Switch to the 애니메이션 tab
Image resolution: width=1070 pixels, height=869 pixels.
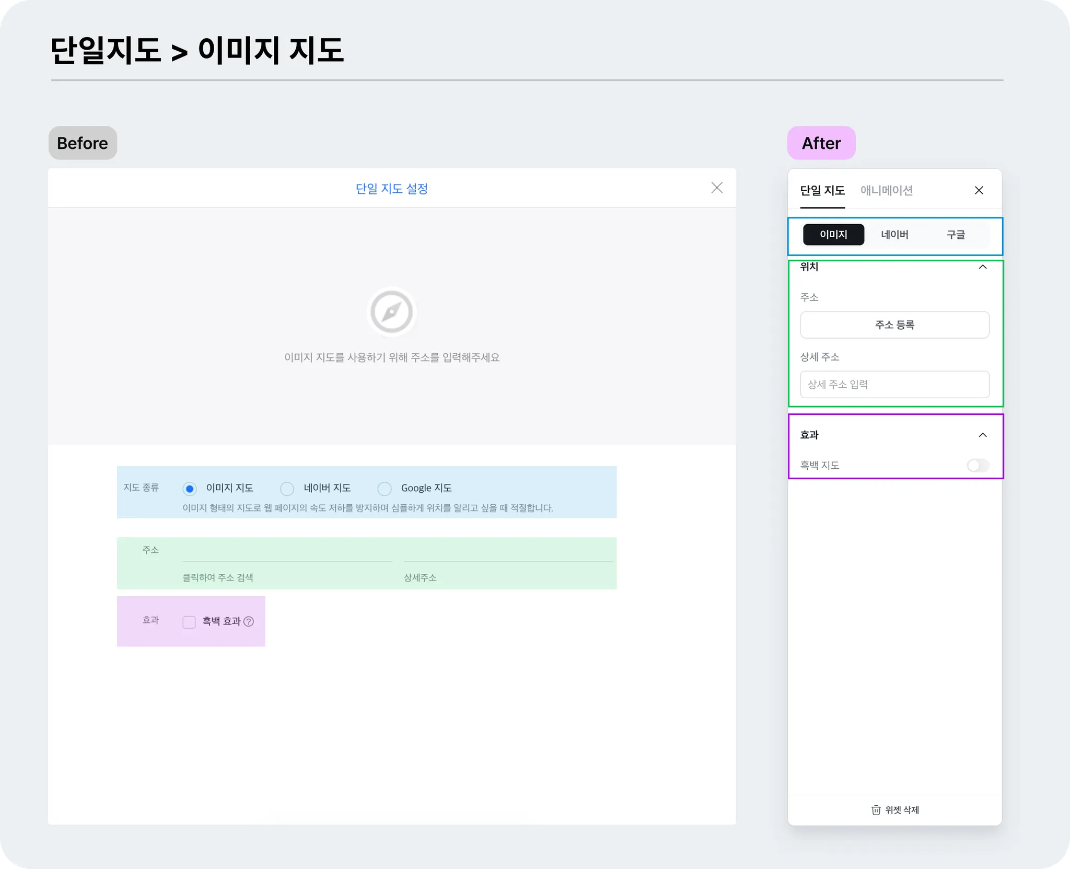pos(887,190)
